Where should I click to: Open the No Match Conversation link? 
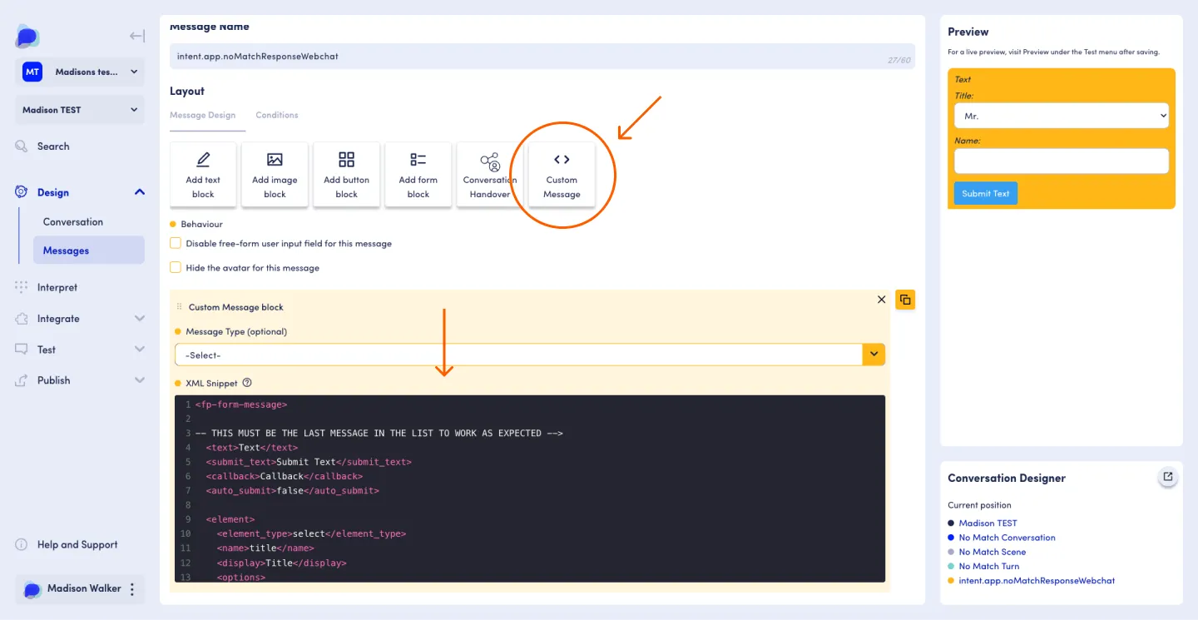[1007, 538]
